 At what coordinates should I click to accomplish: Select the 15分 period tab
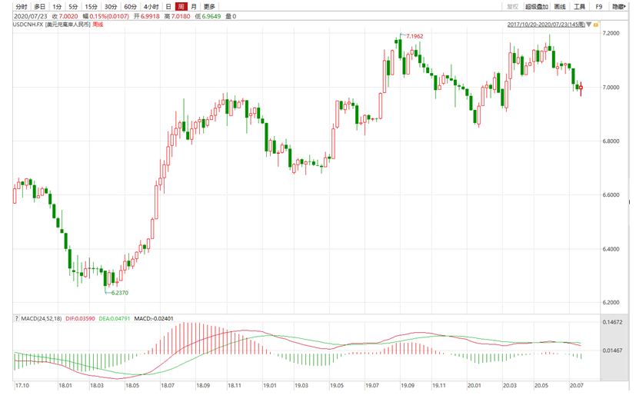[92, 6]
